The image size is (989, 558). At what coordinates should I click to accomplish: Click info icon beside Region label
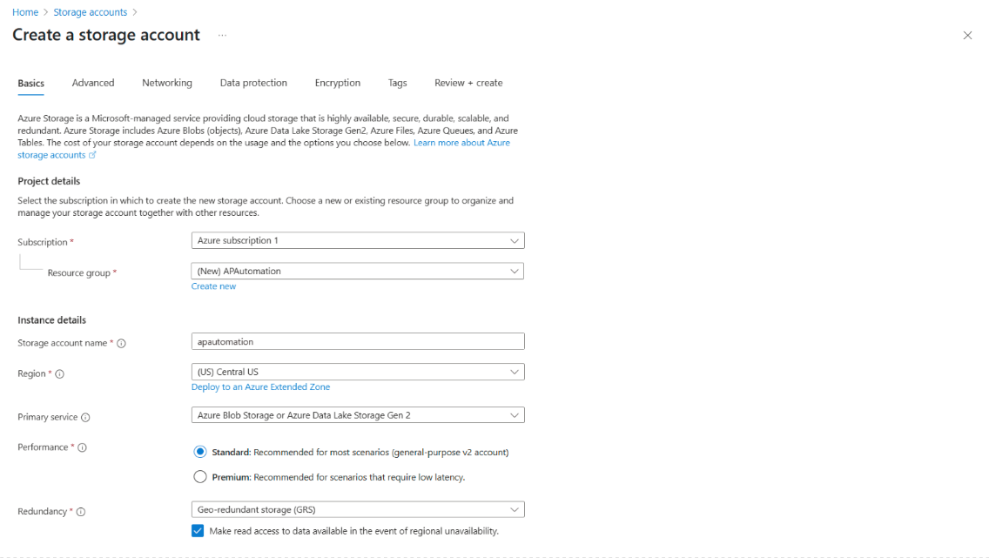click(60, 374)
